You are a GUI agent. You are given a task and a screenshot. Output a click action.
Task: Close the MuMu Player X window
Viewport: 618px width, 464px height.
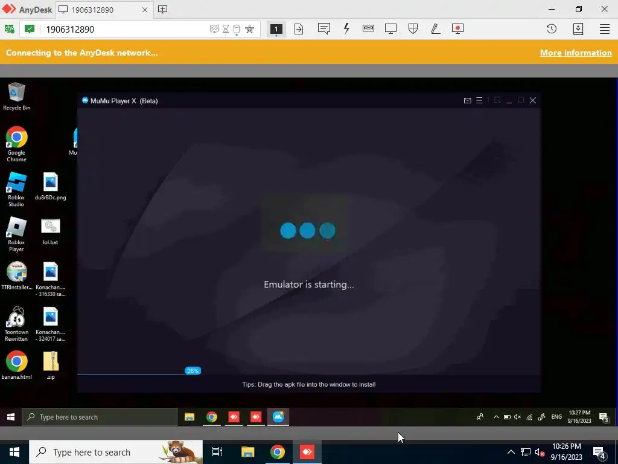pyautogui.click(x=532, y=101)
